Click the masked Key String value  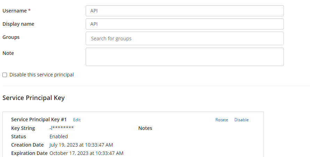(62, 128)
